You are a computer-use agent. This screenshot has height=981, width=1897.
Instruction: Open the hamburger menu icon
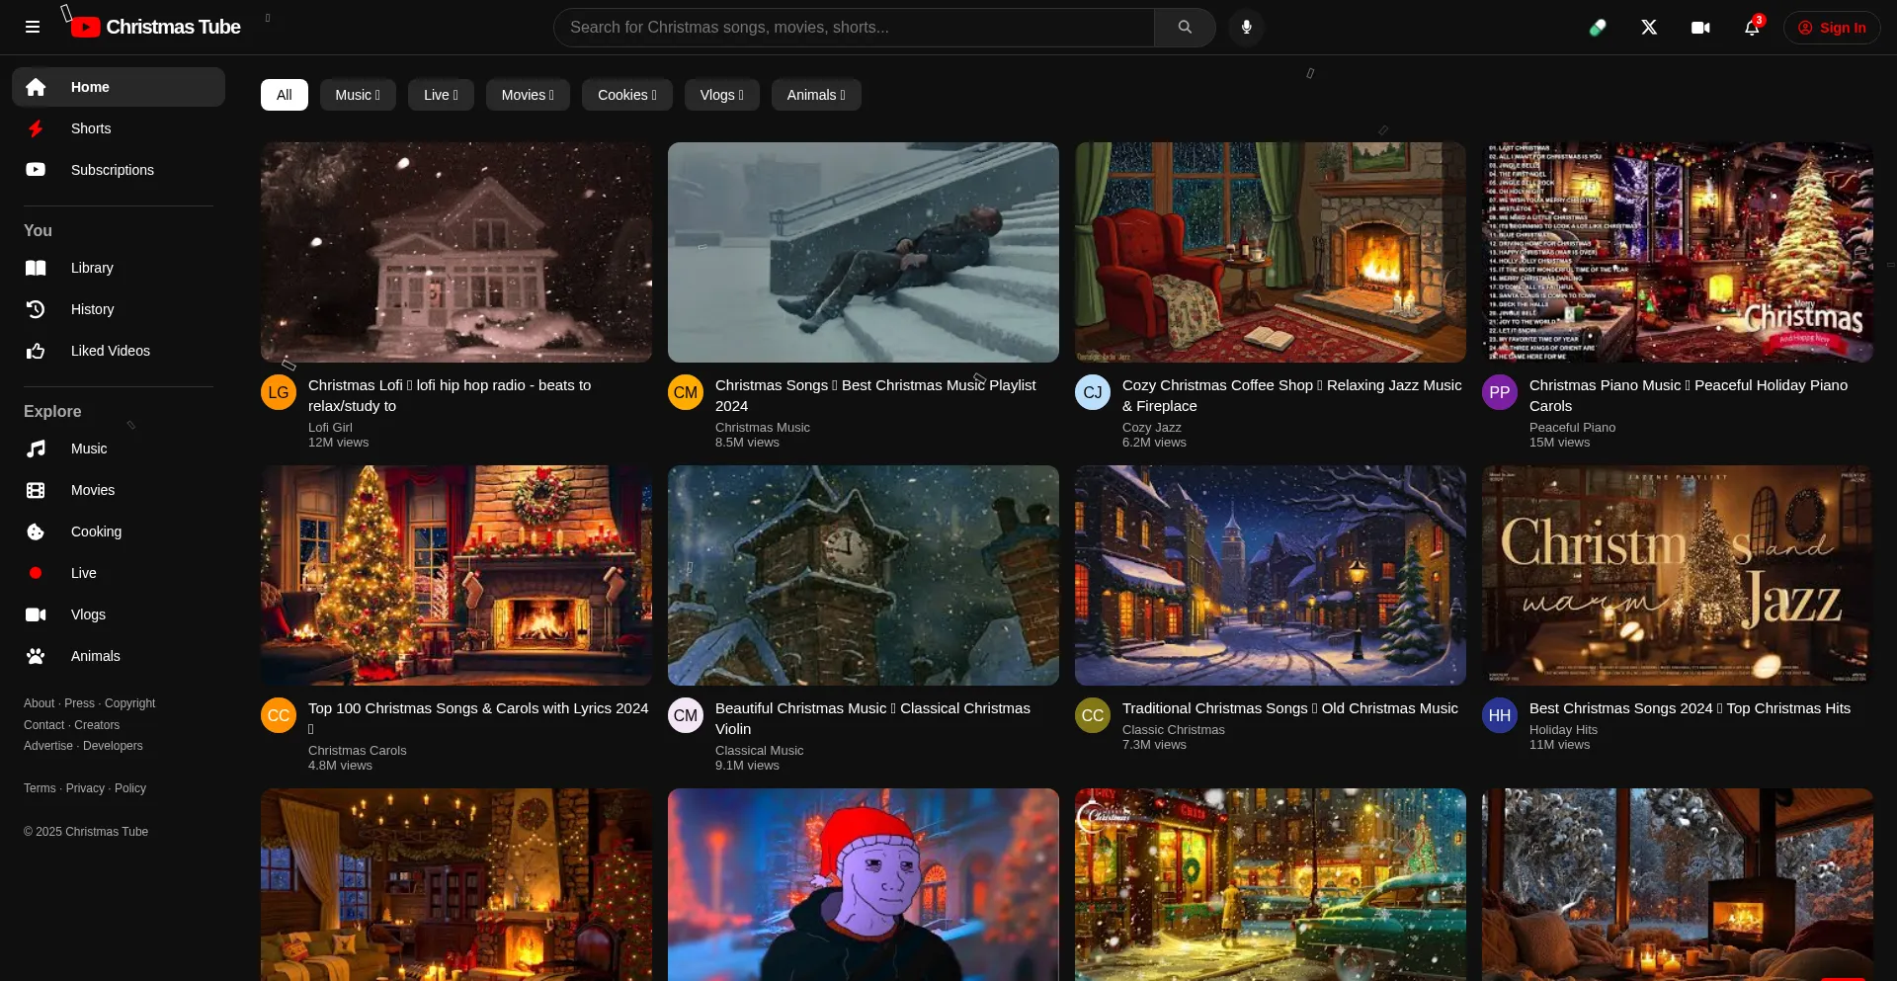[x=33, y=28]
